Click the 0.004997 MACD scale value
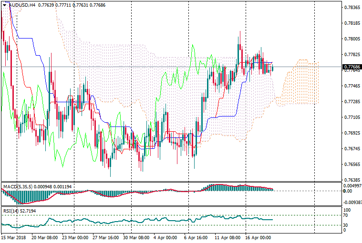This screenshot has height=243, width=362. coord(352,185)
